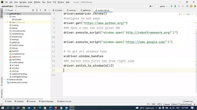The image size is (197, 110).
Task: Click the locate file target icon in Project panel
Action: click(x=33, y=10)
